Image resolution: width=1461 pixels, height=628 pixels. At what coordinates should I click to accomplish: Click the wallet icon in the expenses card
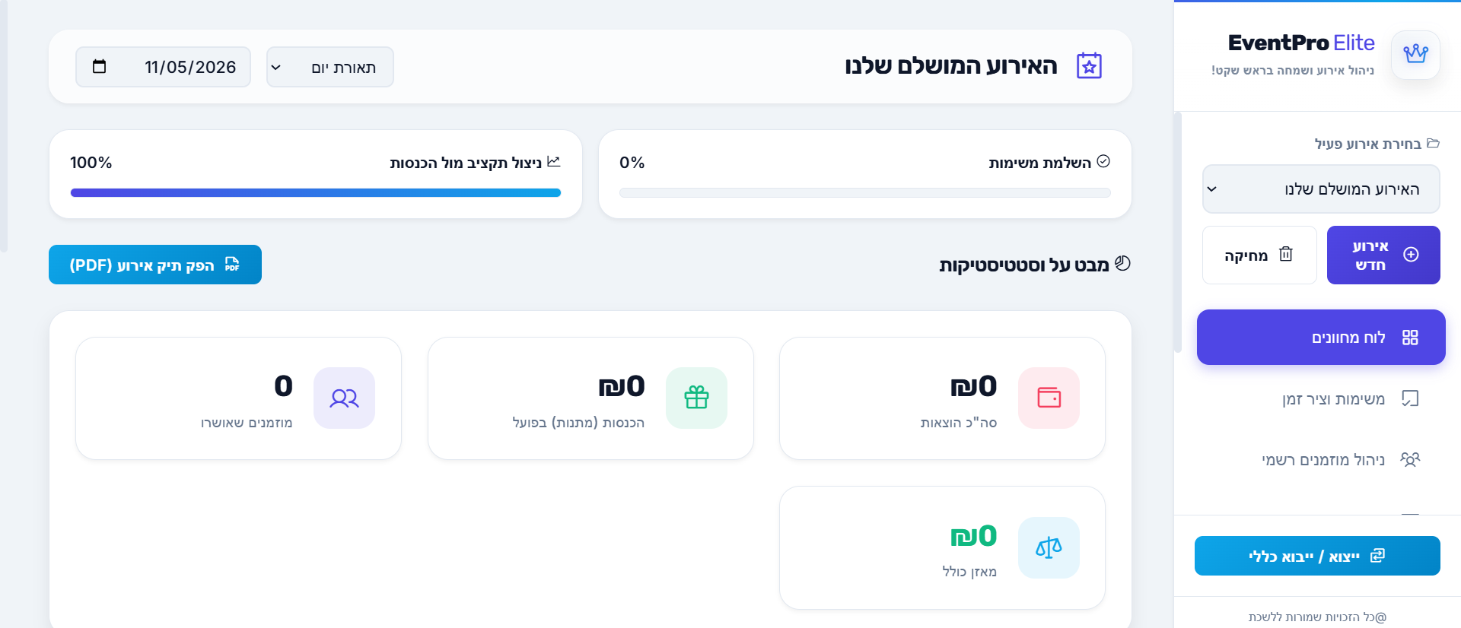coord(1049,398)
